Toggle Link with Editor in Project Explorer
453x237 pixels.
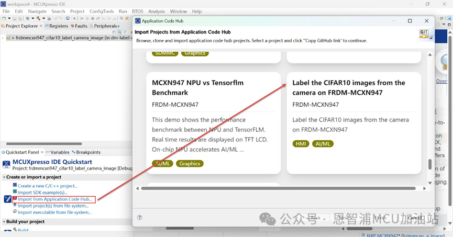click(x=119, y=32)
